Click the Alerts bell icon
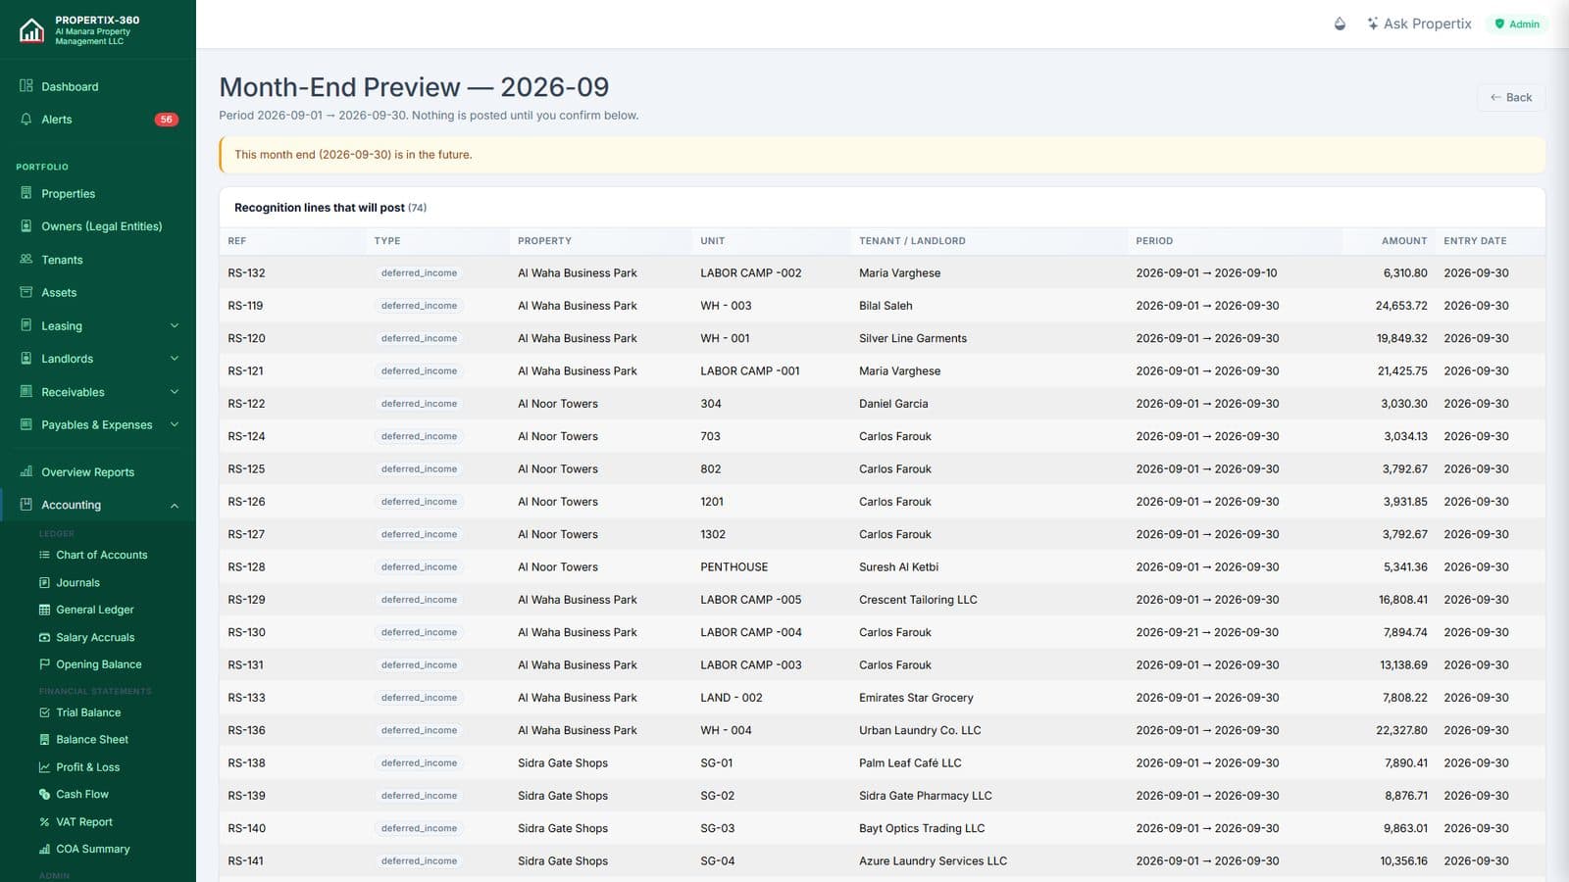Screen dimensions: 1569x882 [x=26, y=120]
